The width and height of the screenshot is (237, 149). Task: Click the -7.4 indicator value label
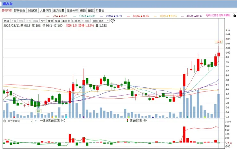pyautogui.click(x=229, y=143)
